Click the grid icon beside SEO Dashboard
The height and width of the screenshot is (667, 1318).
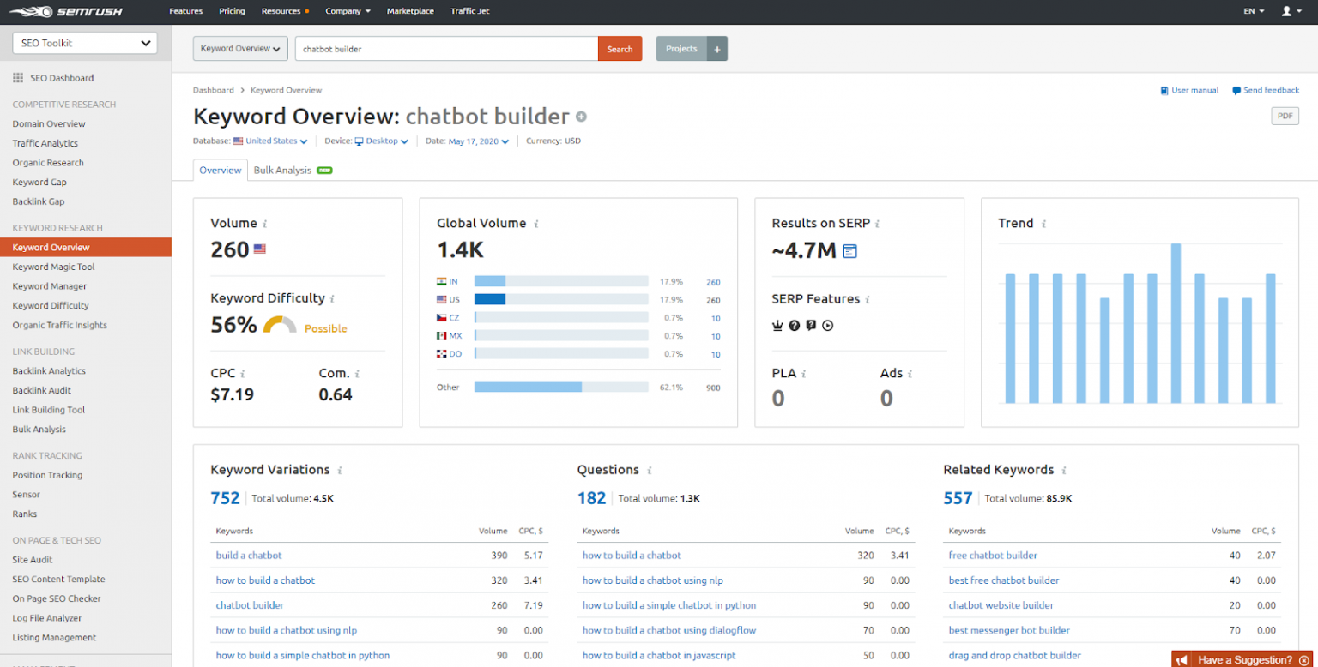pyautogui.click(x=17, y=78)
